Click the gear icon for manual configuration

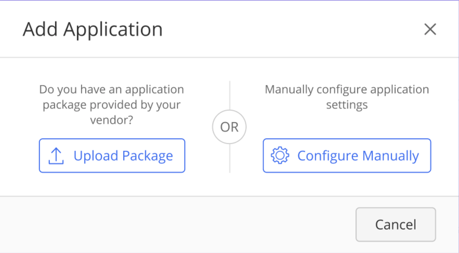[x=279, y=156]
